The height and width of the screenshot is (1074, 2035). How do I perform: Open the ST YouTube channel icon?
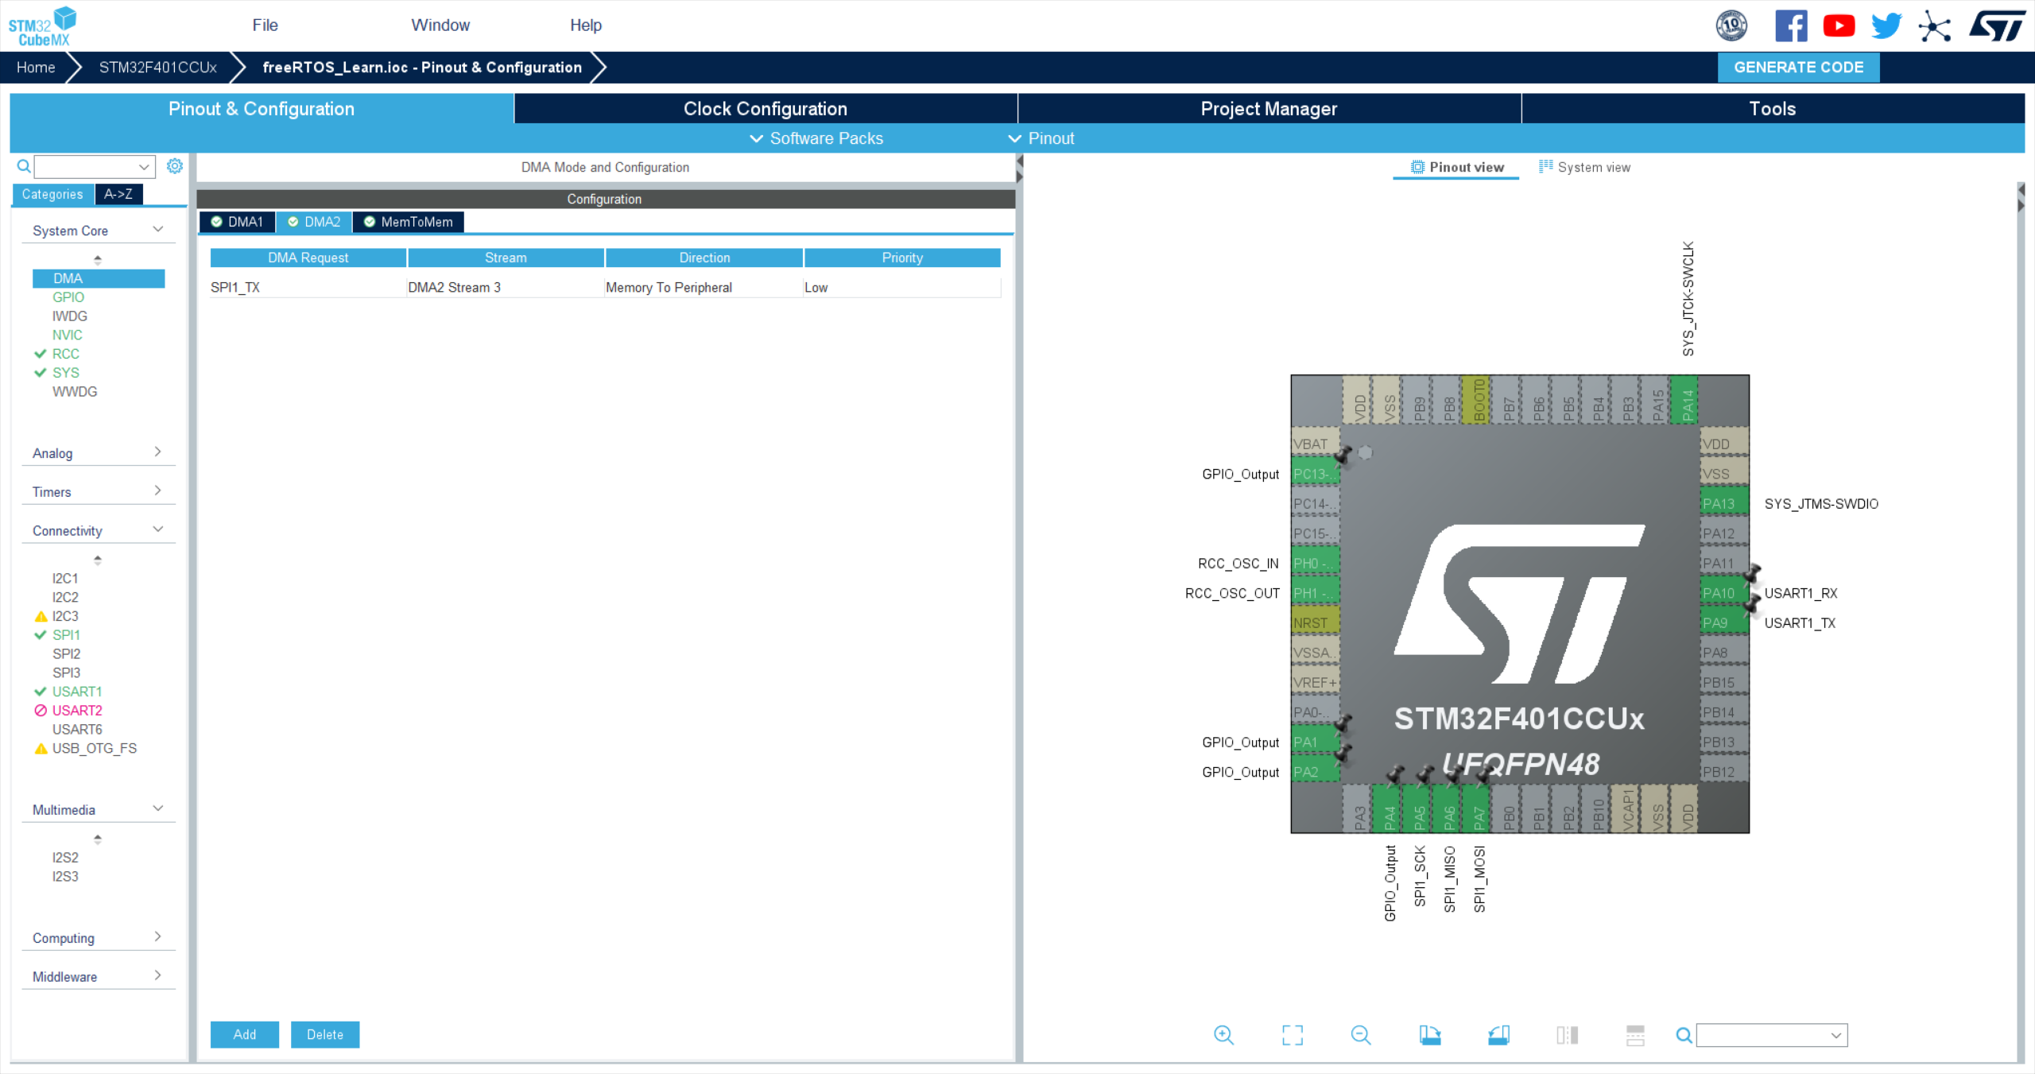(1839, 26)
